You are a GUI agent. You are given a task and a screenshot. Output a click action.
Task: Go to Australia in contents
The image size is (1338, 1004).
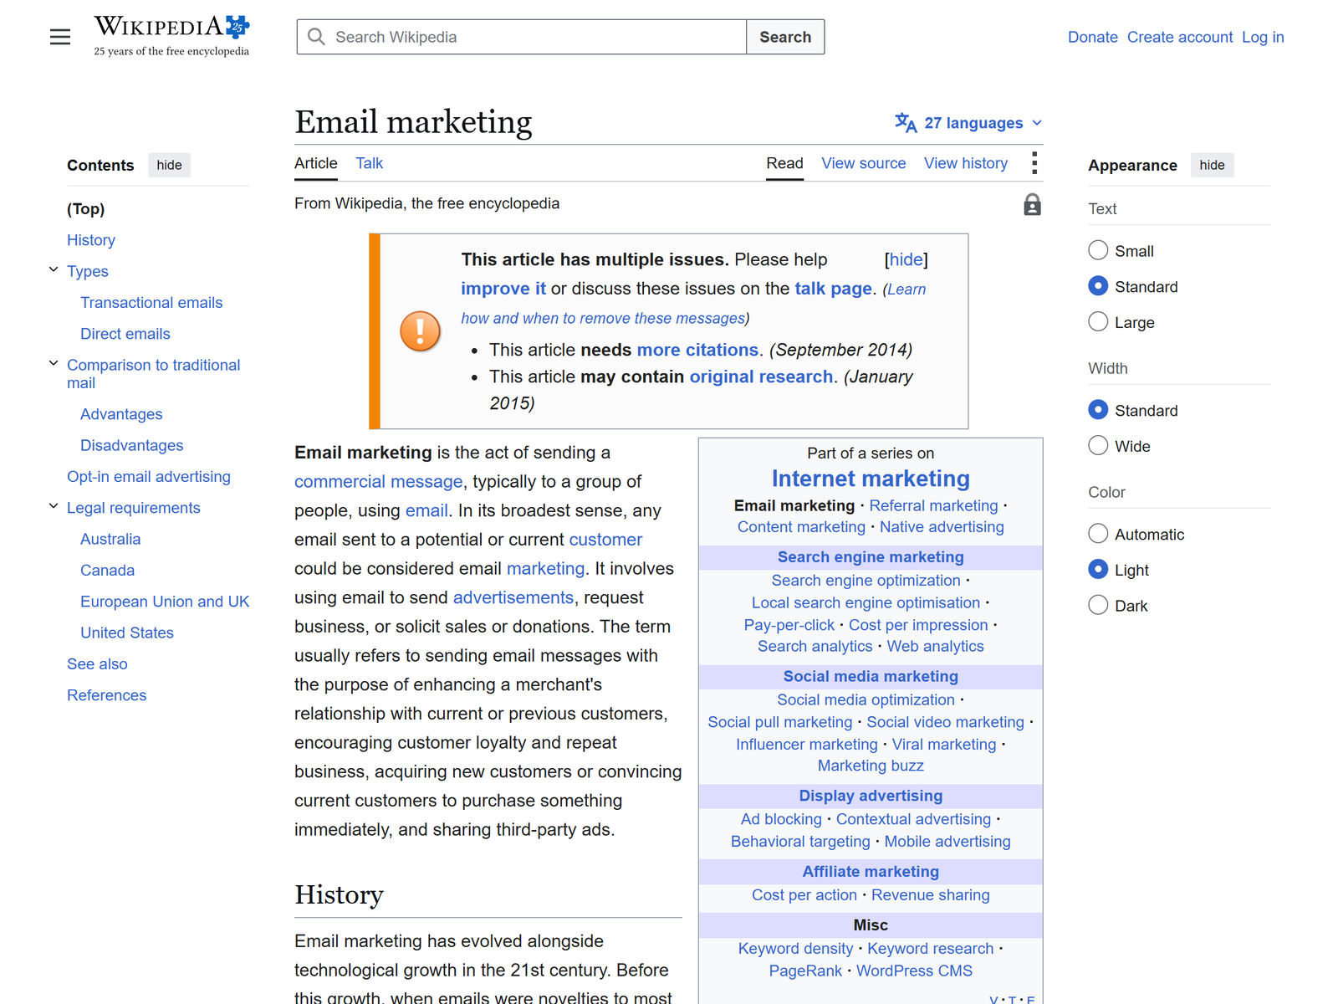click(110, 539)
